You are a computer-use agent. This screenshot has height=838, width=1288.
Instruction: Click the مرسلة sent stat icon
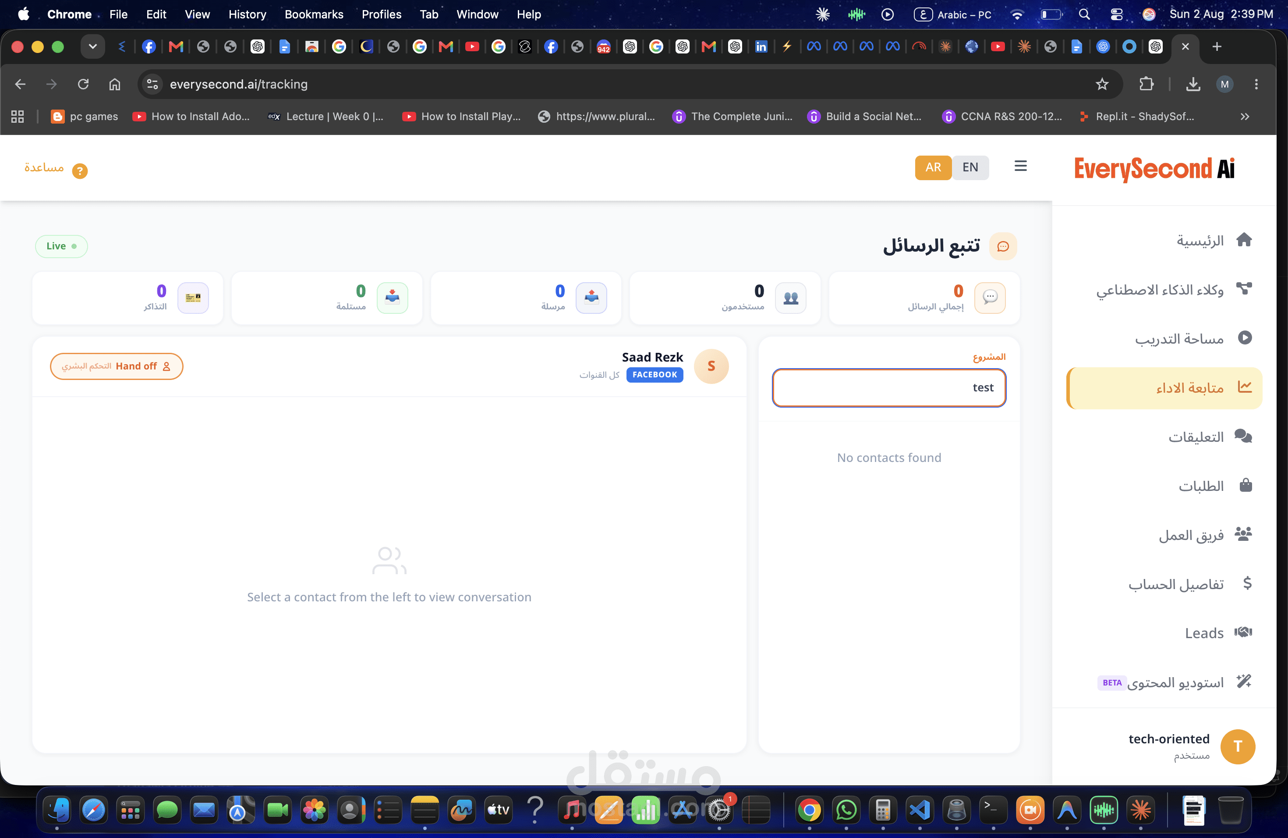[591, 297]
